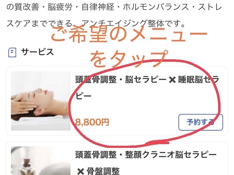This screenshot has height=175, width=234.
Task: Click the 自律神経 word in description
Action: (98, 7)
